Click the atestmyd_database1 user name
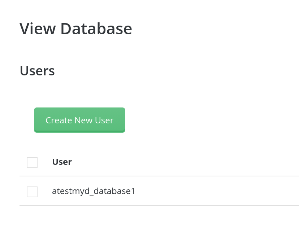This screenshot has width=299, height=246. 94,191
